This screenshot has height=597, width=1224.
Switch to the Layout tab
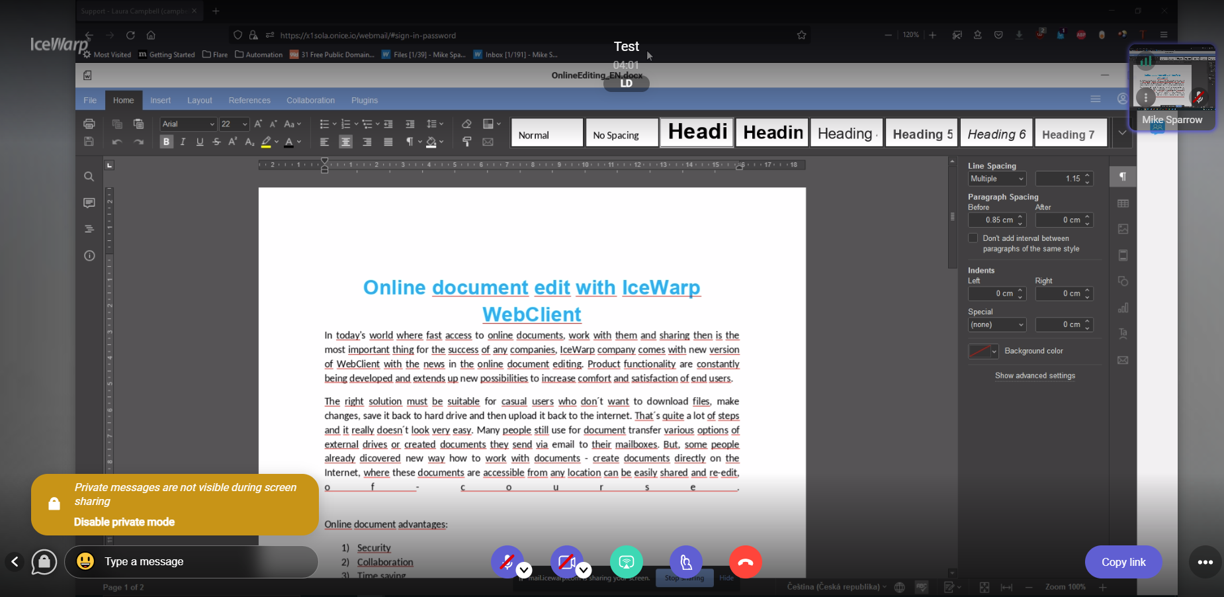pos(200,101)
